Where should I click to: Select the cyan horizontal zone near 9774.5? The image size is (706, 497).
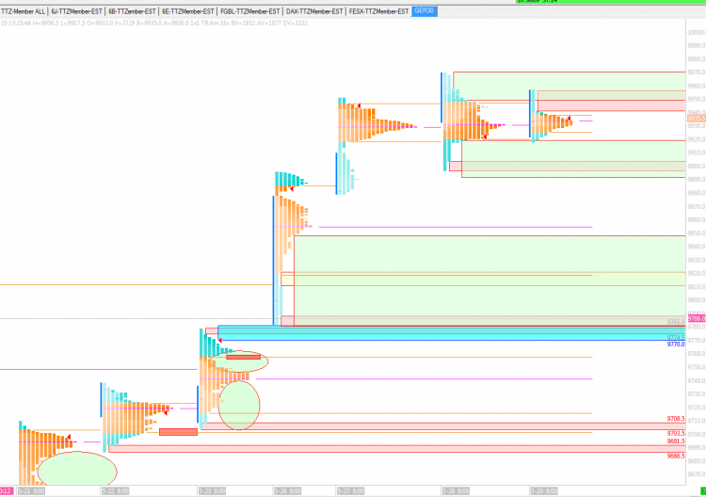point(450,333)
